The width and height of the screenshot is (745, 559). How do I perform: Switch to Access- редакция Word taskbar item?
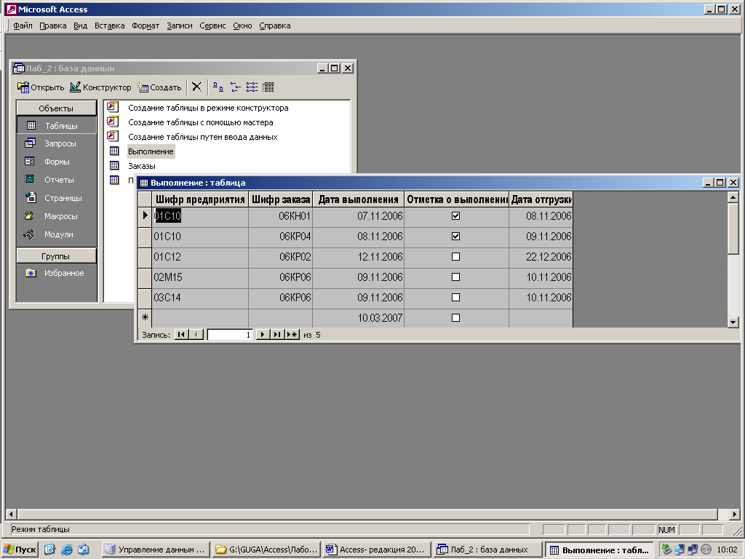[378, 550]
